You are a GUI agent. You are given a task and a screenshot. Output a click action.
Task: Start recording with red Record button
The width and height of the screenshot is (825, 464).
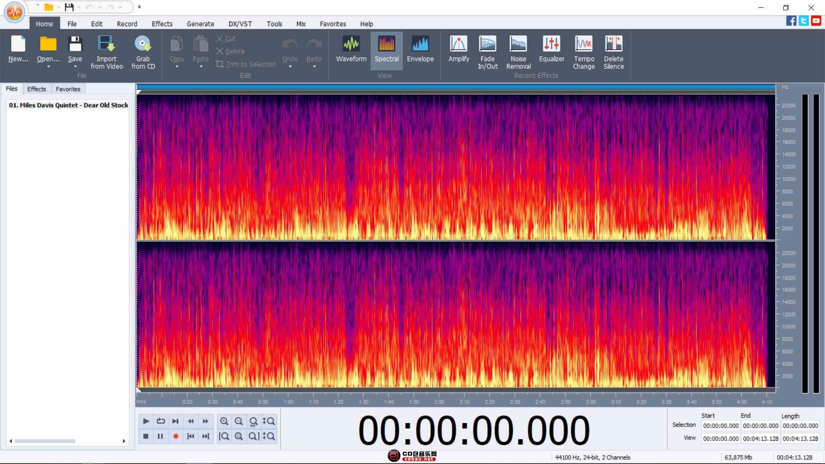[x=175, y=436]
